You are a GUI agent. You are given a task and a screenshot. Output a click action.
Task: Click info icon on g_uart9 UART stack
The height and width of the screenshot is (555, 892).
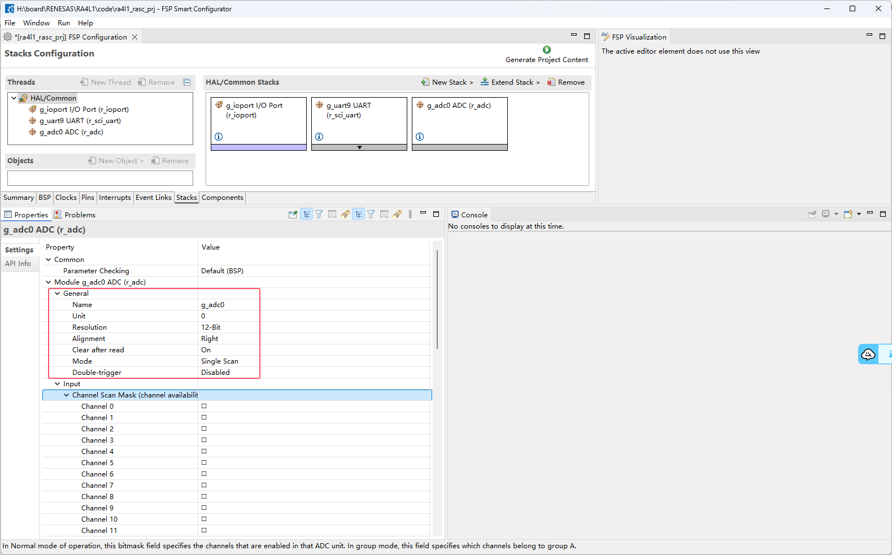(319, 137)
